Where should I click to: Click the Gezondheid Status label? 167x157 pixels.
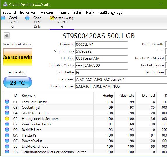coord(17,44)
